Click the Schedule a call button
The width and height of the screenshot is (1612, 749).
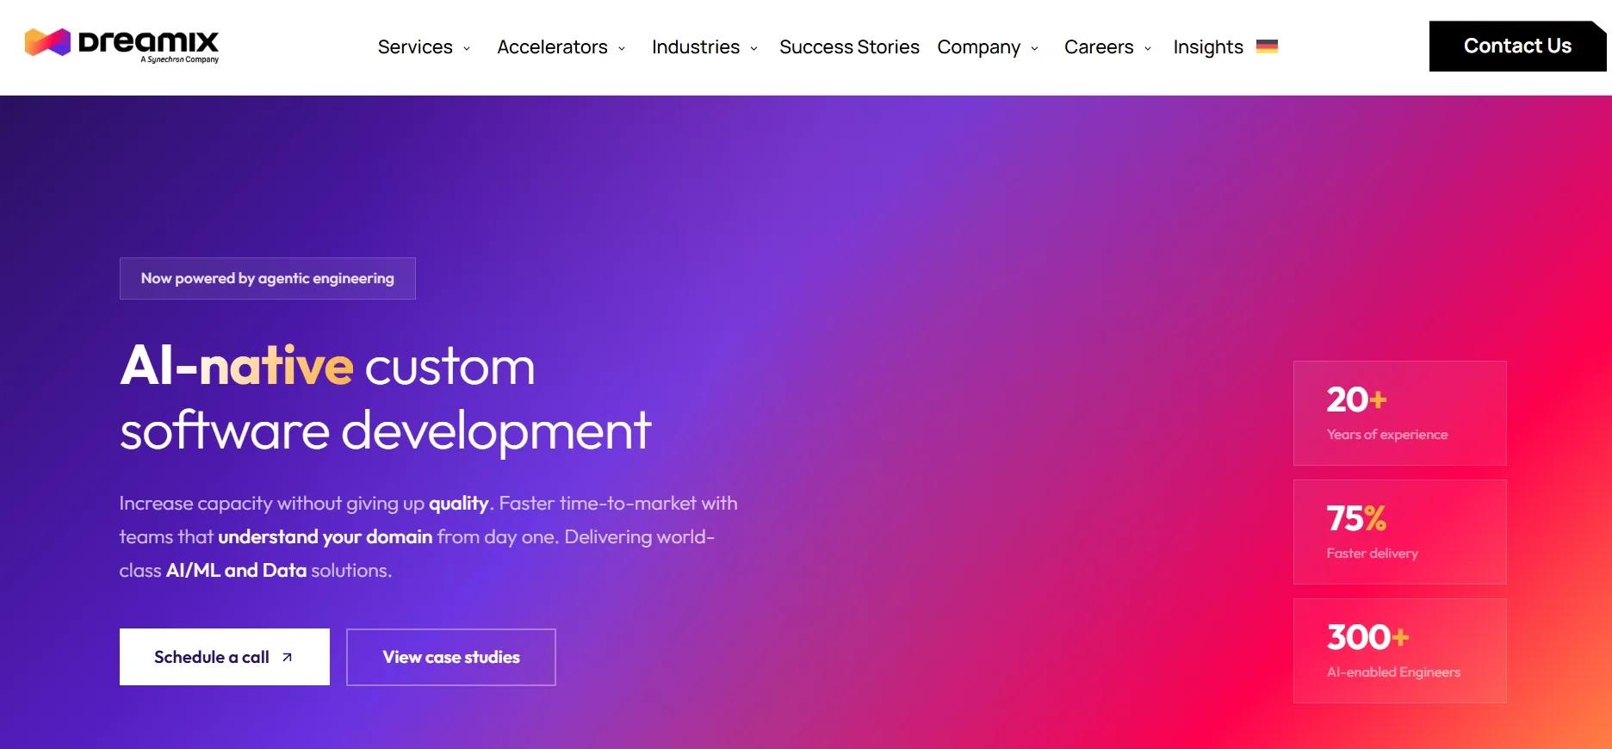225,657
